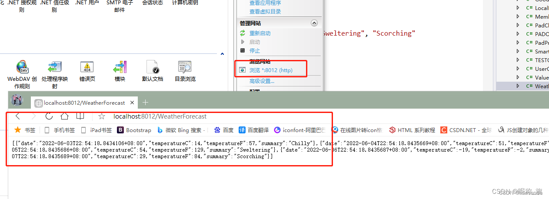Open the Bootstrap bookmark
Viewport: 549px width, 199px height.
(134, 130)
